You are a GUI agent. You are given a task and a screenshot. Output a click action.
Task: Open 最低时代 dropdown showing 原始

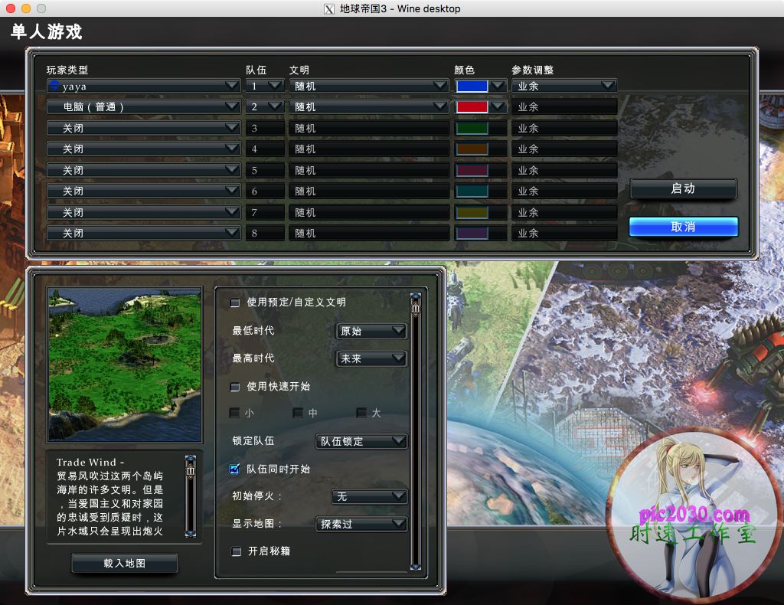click(x=371, y=331)
